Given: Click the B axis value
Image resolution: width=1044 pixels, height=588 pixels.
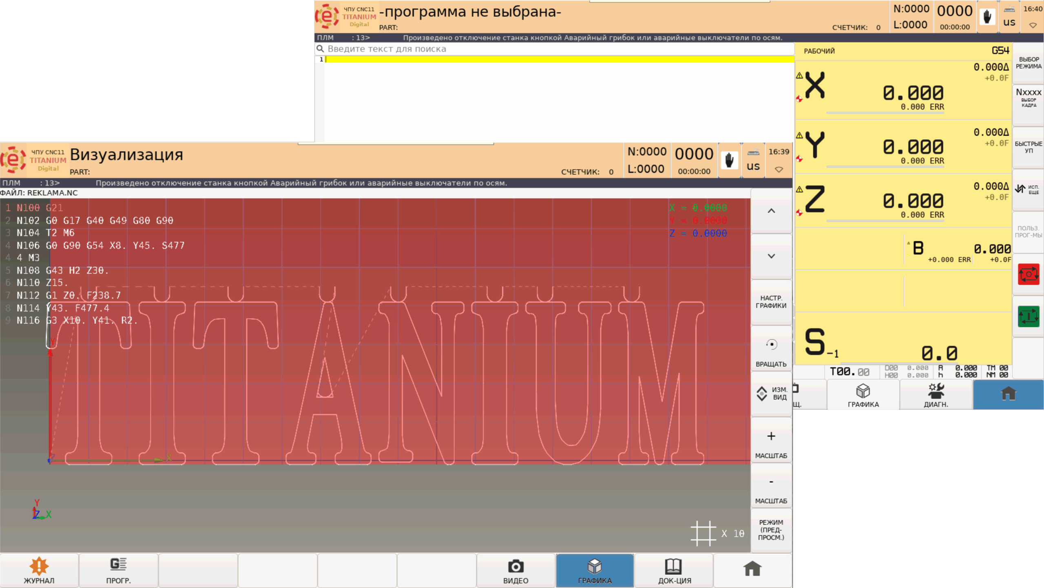Looking at the screenshot, I should (992, 249).
